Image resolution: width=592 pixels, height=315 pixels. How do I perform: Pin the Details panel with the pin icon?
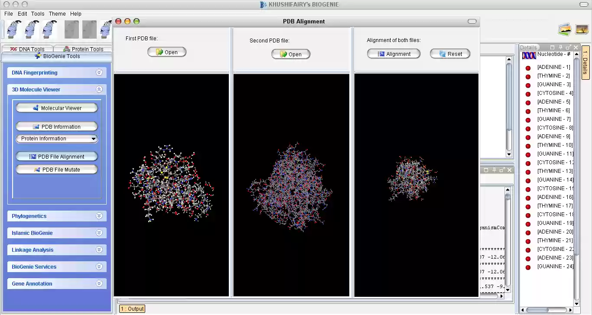[560, 47]
